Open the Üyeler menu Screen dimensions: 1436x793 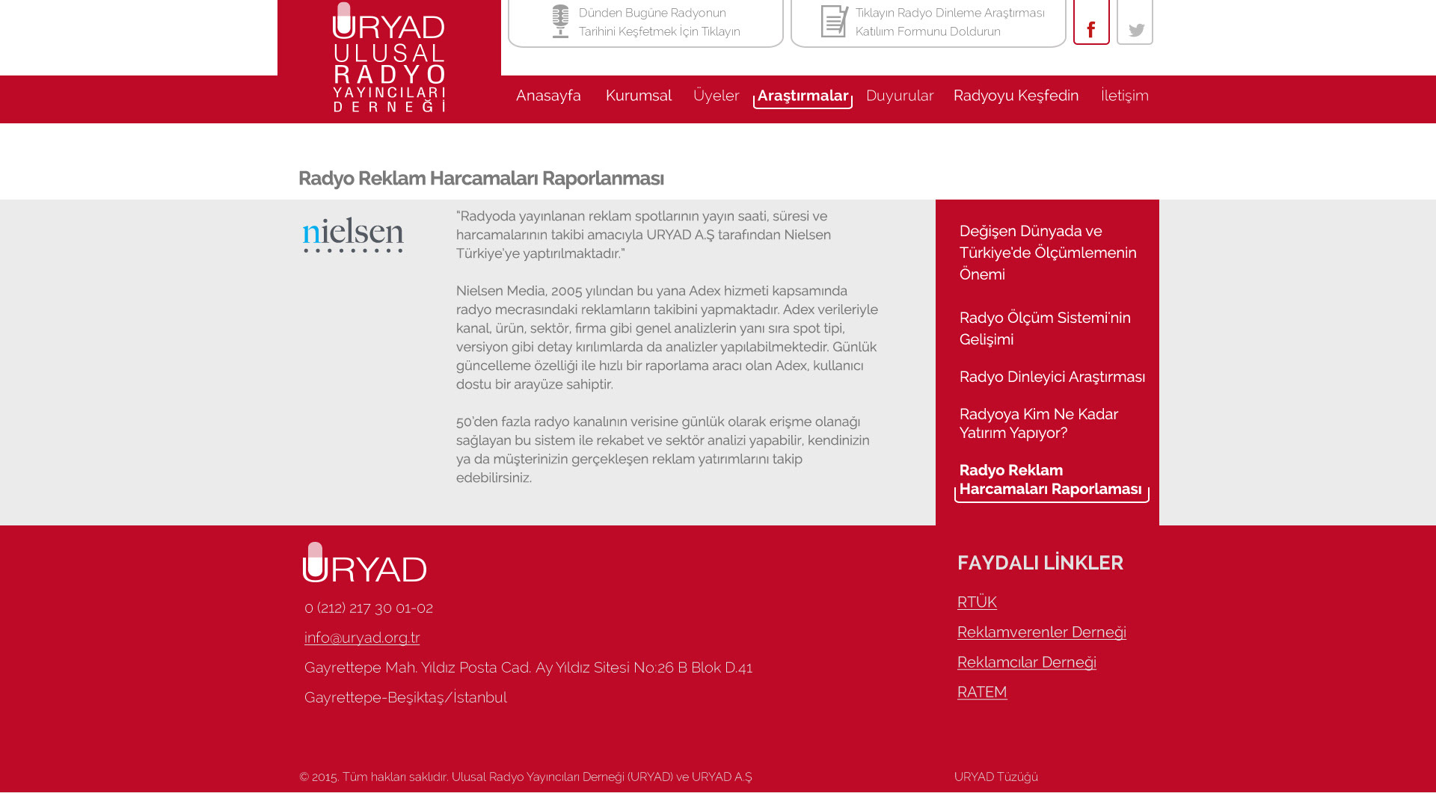[717, 96]
